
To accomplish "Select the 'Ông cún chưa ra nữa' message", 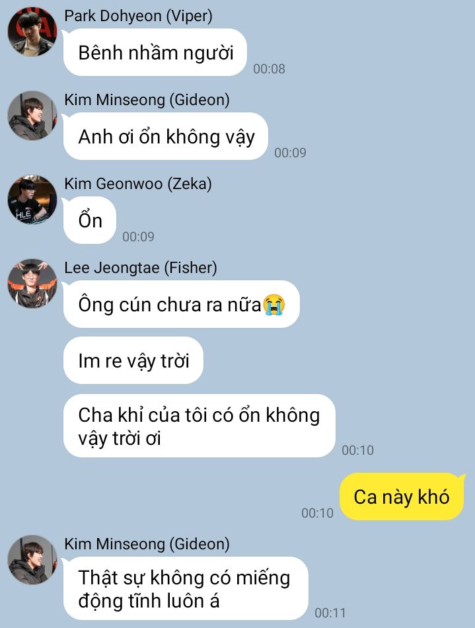I will pyautogui.click(x=182, y=304).
